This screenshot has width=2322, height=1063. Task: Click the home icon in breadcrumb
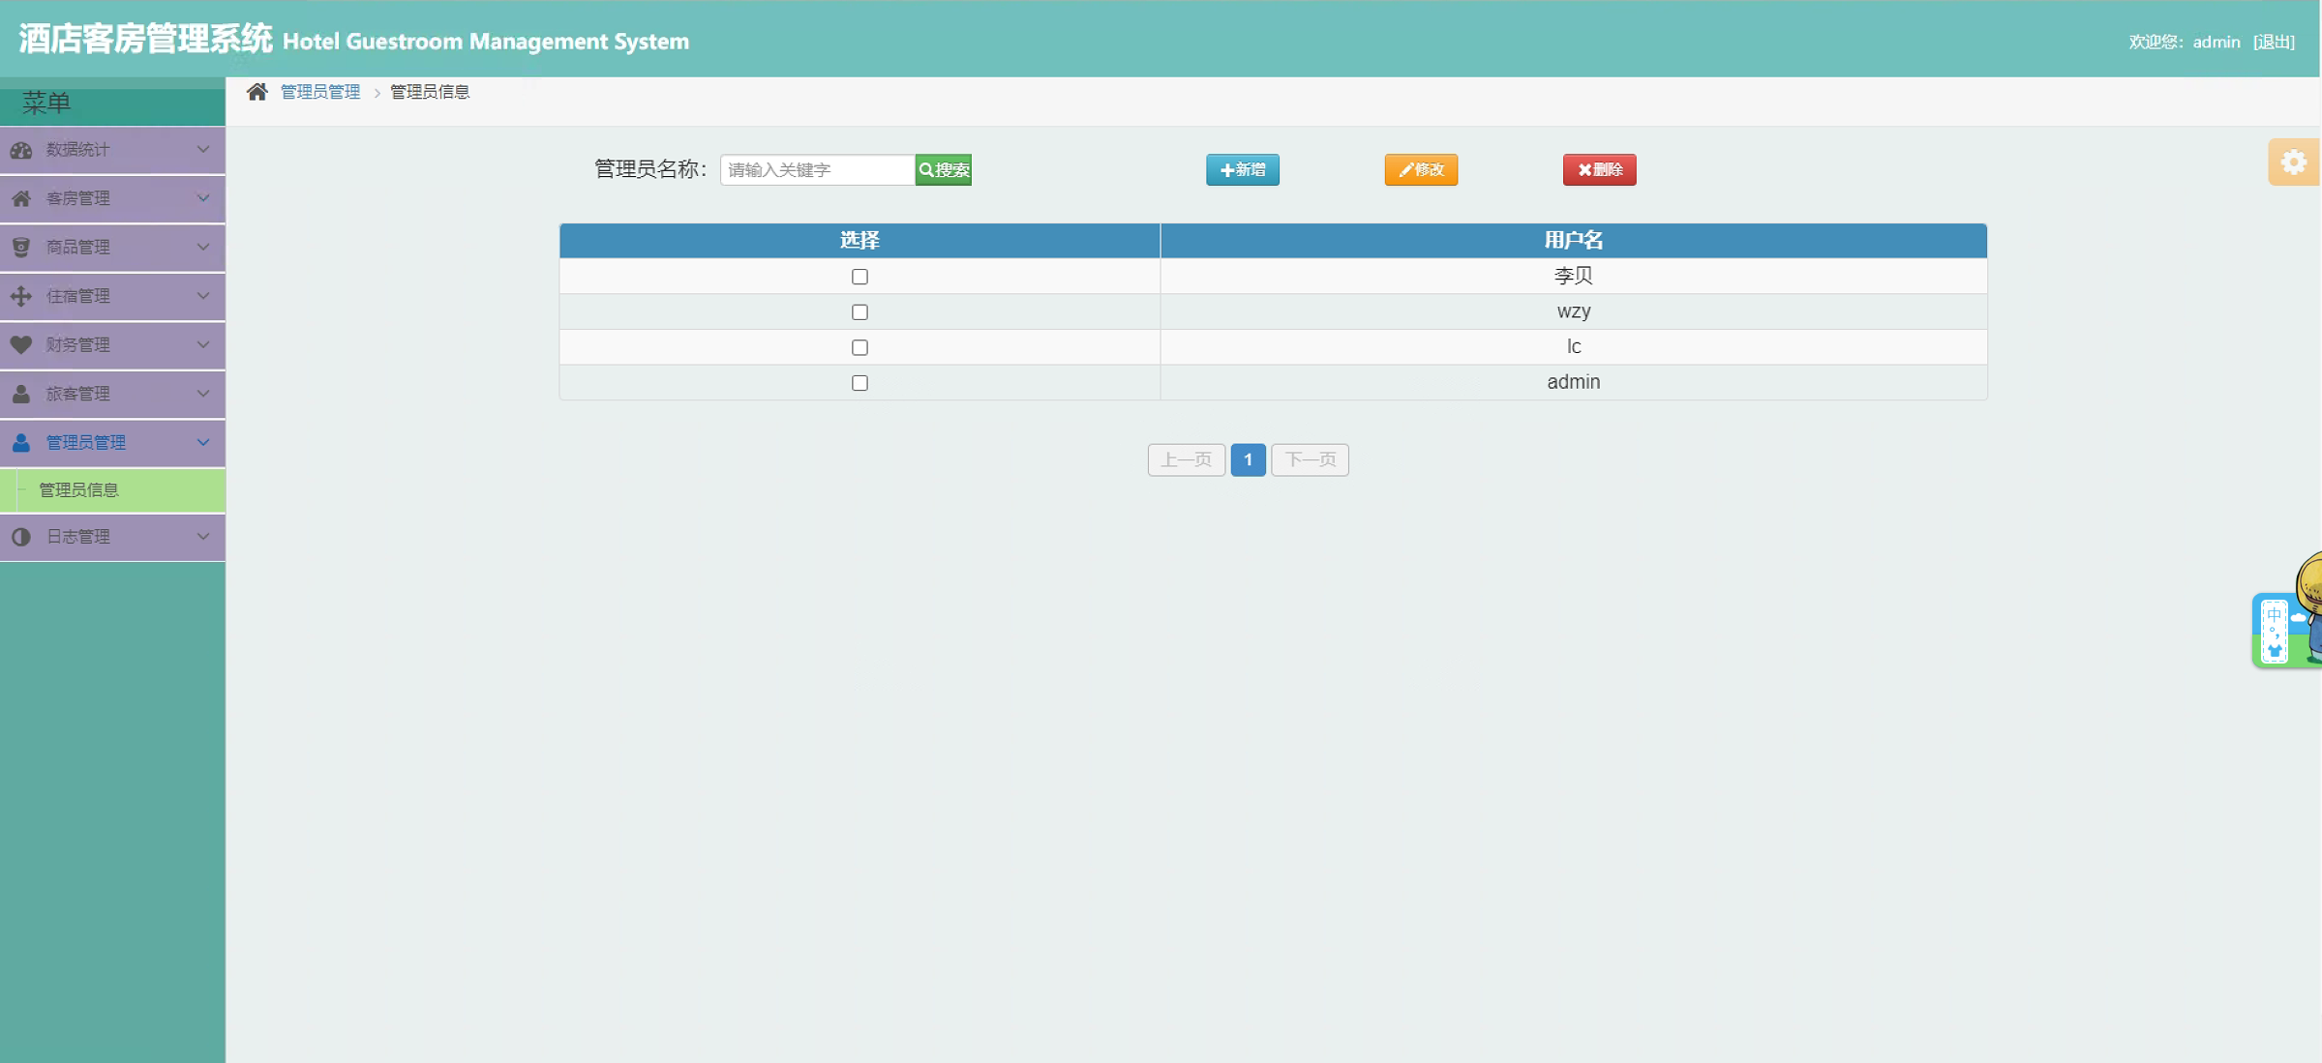[x=256, y=92]
